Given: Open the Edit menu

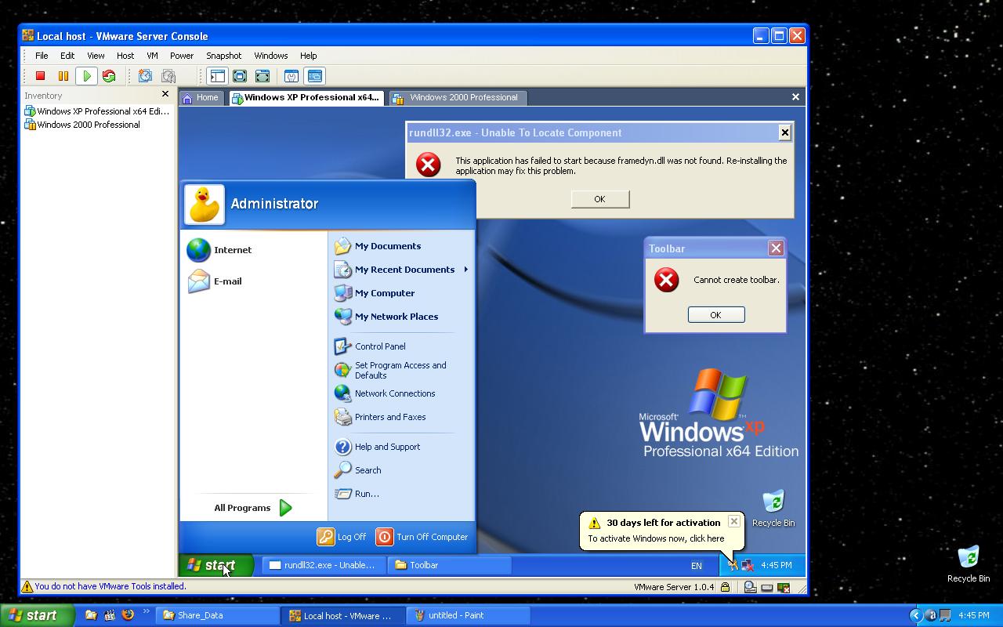Looking at the screenshot, I should 67,56.
